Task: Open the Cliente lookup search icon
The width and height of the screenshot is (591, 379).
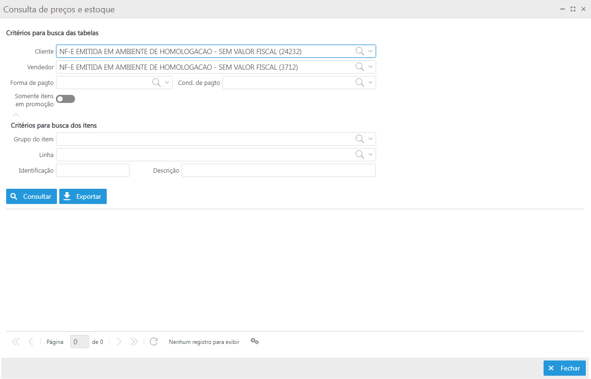Action: pos(359,51)
